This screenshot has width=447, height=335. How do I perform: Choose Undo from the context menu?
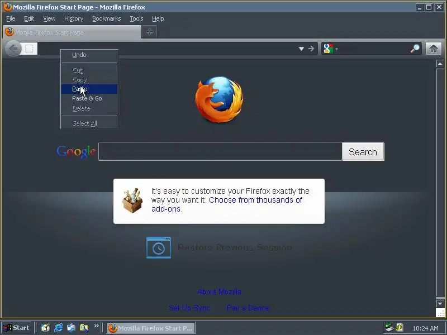click(x=89, y=55)
